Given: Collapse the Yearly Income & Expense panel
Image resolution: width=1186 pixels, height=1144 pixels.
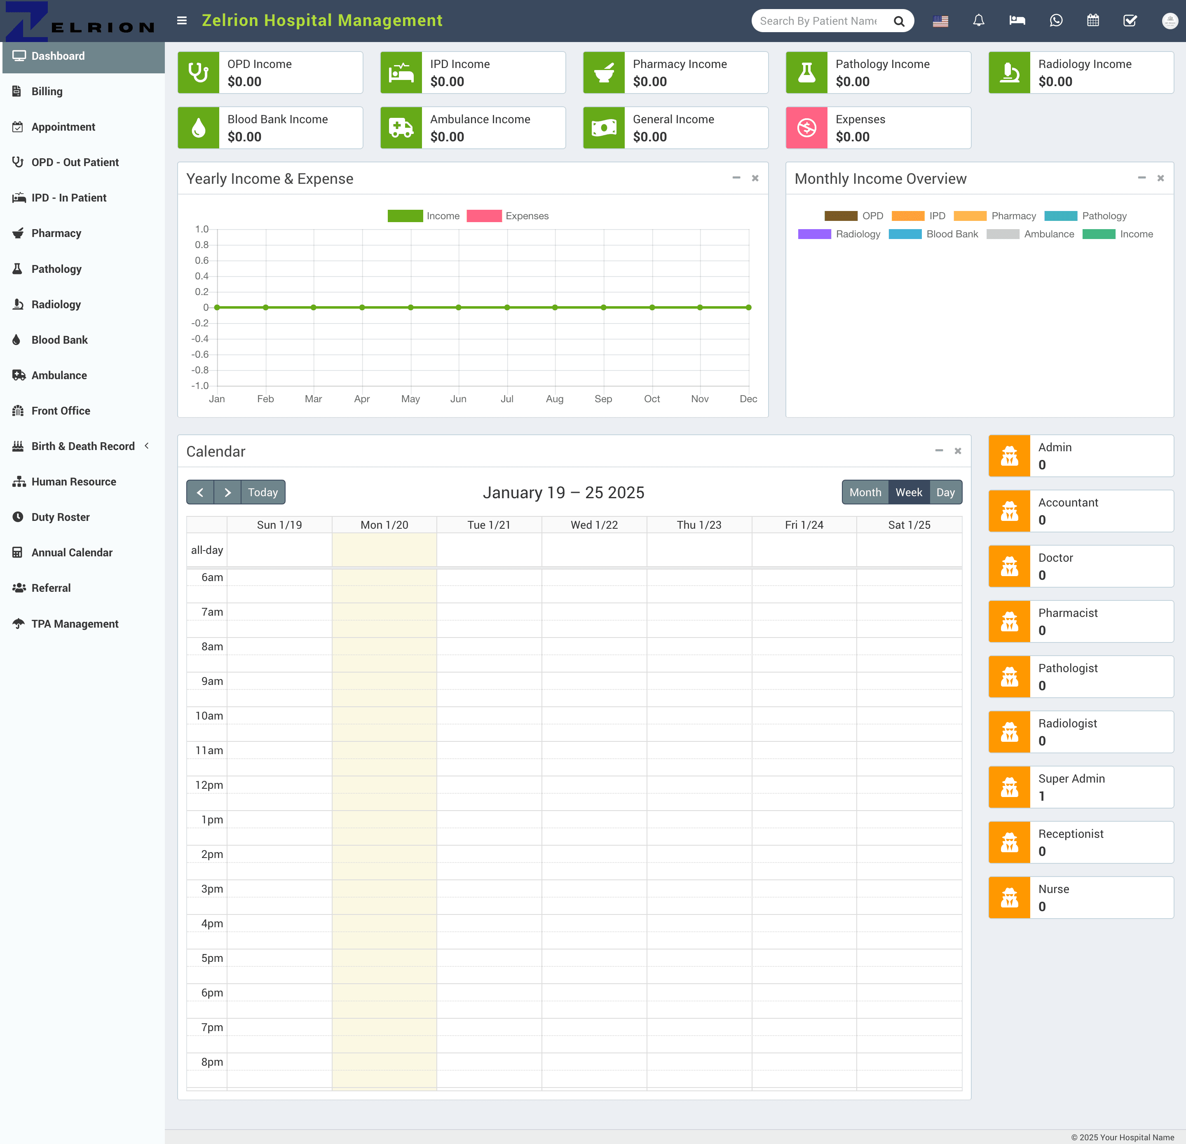Looking at the screenshot, I should click(x=736, y=178).
